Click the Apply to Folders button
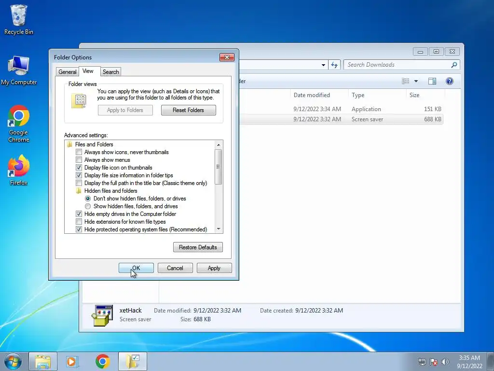 125,110
